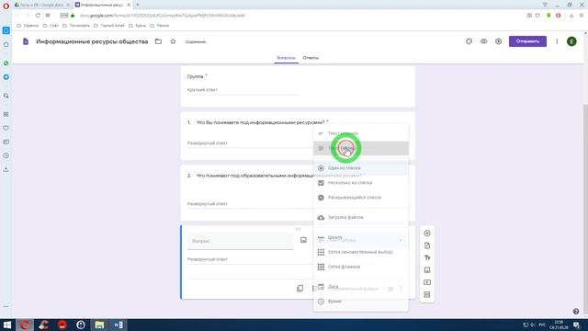
Task: Open the "Разное" bookmarks folder
Action: point(159,26)
